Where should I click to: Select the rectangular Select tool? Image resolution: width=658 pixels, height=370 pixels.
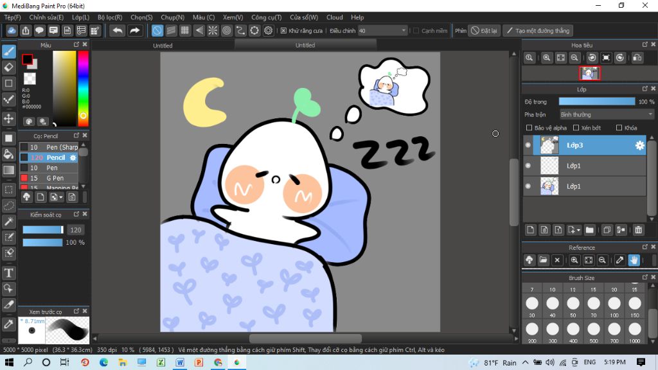click(9, 189)
